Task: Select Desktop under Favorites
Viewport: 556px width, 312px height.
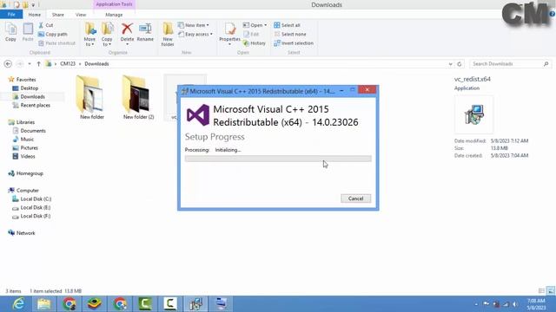Action: point(30,88)
